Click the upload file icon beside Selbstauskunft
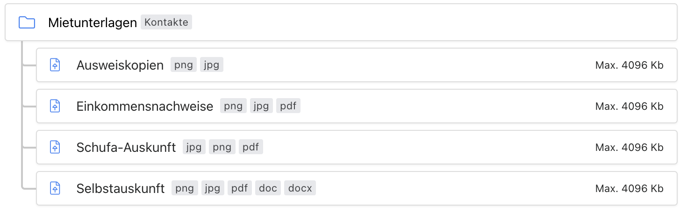 (x=55, y=188)
